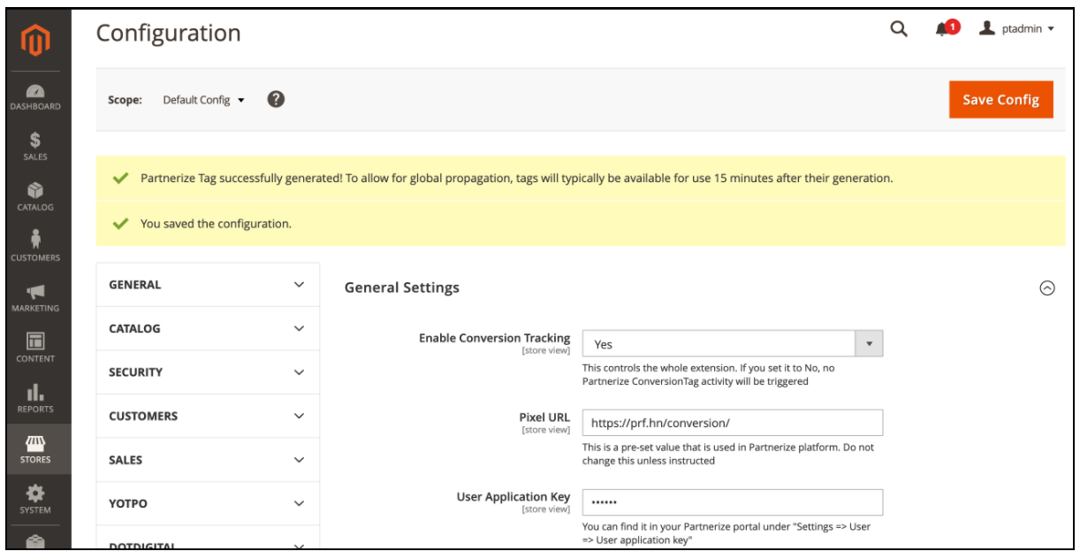Viewport: 1080px width, 559px height.
Task: Click the Enable Conversion Tracking label
Action: click(495, 338)
